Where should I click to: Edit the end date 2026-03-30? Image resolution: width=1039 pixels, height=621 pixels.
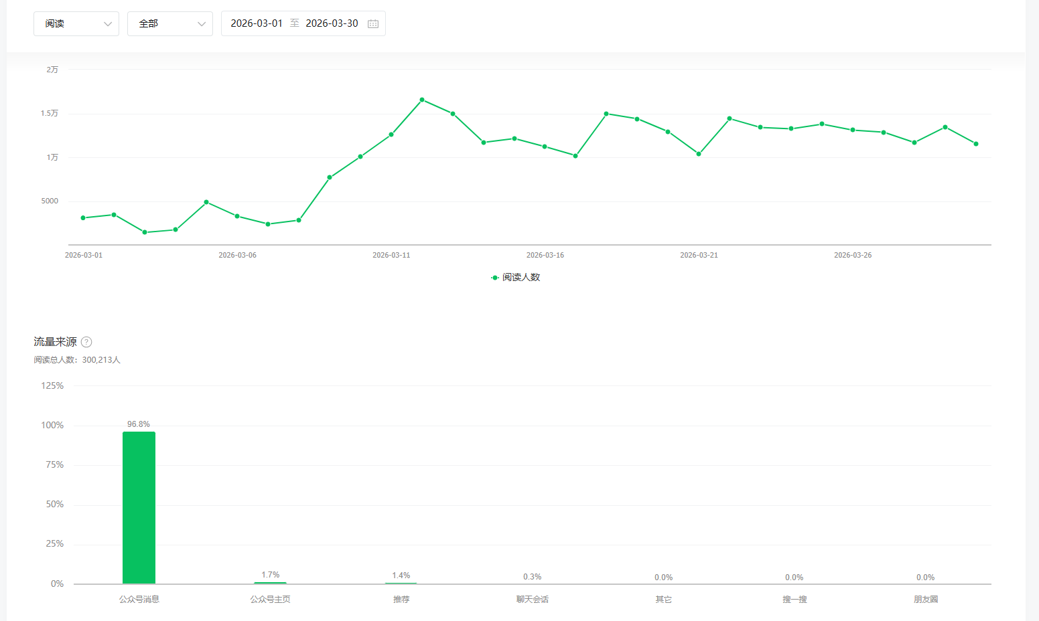pos(332,23)
